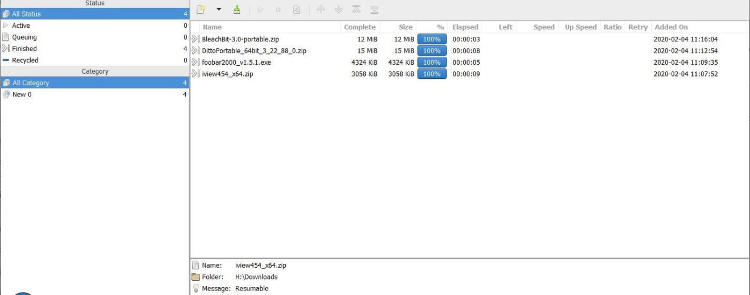Image resolution: width=750 pixels, height=295 pixels.
Task: Click the Category panel header
Action: (94, 71)
